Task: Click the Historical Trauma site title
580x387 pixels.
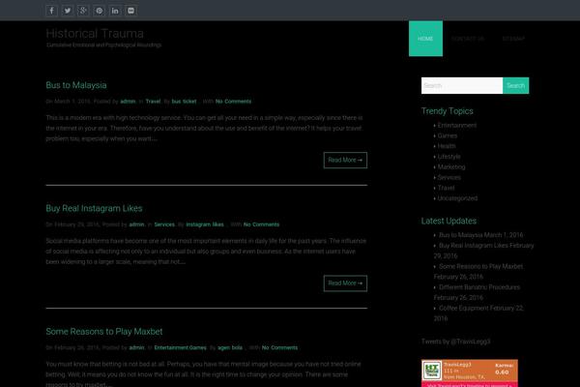Action: click(x=95, y=33)
